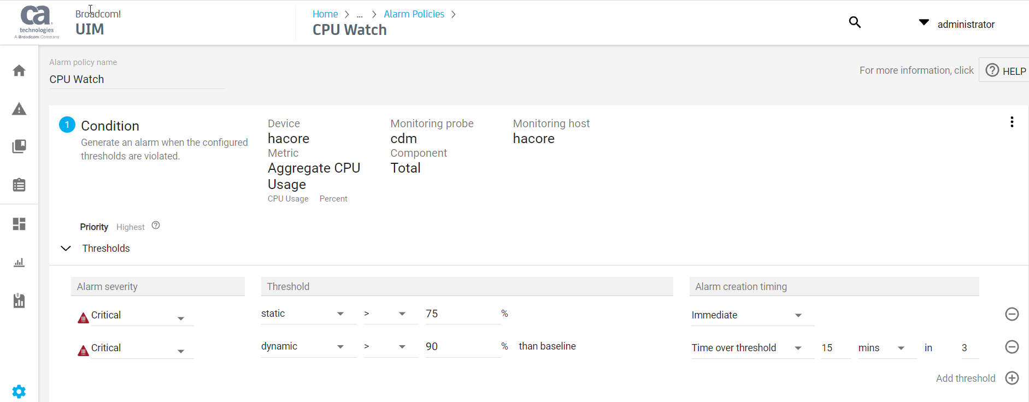Open the administrator account dropdown
This screenshot has width=1029, height=402.
pos(924,22)
